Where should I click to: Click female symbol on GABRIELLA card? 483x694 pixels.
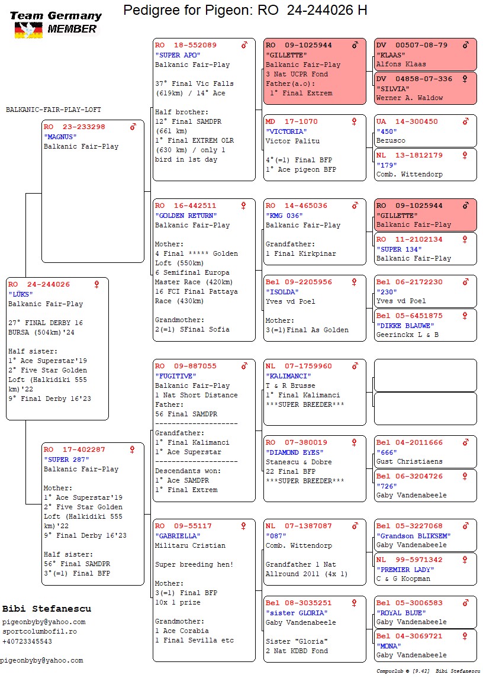(x=243, y=526)
